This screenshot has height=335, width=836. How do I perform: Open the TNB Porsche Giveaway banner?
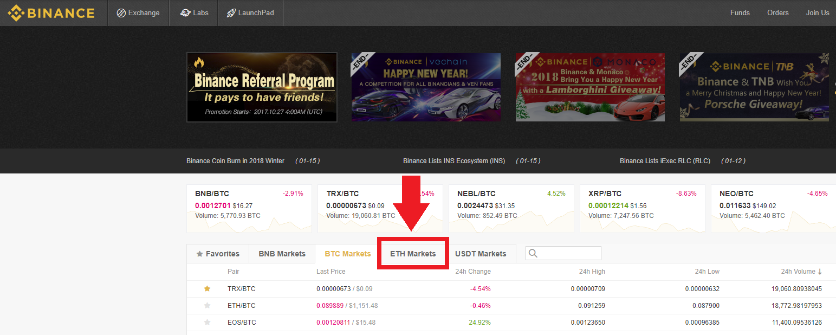[x=754, y=87]
